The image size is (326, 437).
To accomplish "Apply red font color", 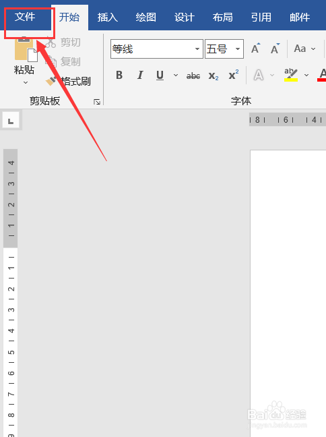I will pos(322,75).
